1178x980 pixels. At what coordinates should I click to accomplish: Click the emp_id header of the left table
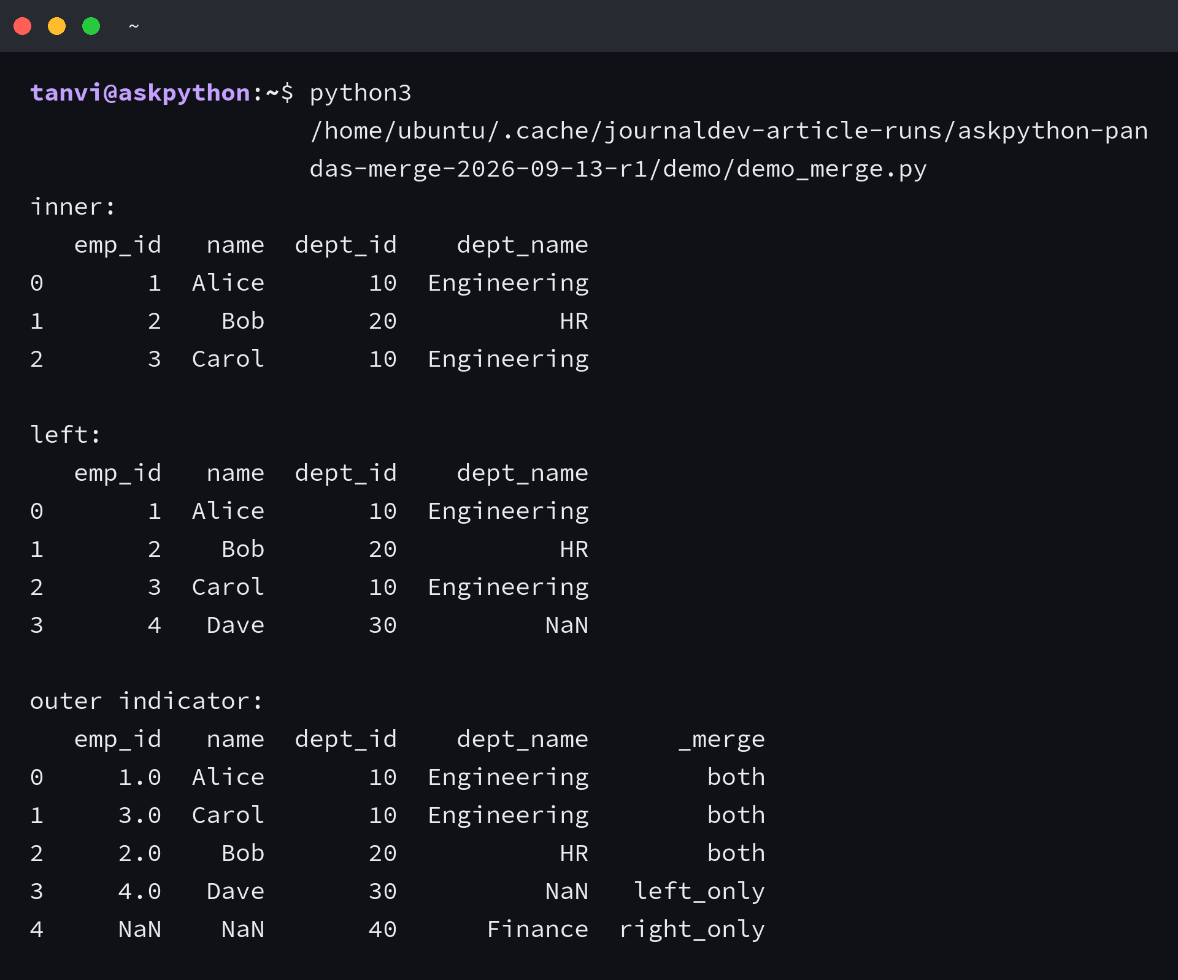tap(118, 473)
